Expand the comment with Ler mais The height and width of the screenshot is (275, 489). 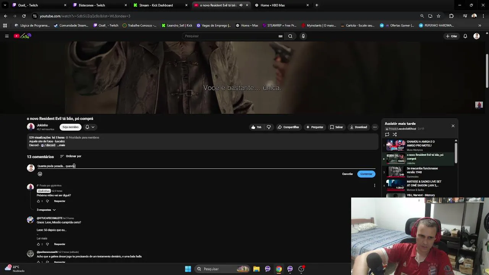(x=42, y=238)
